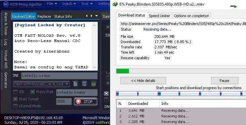Click the connections progress strip

[181, 94]
